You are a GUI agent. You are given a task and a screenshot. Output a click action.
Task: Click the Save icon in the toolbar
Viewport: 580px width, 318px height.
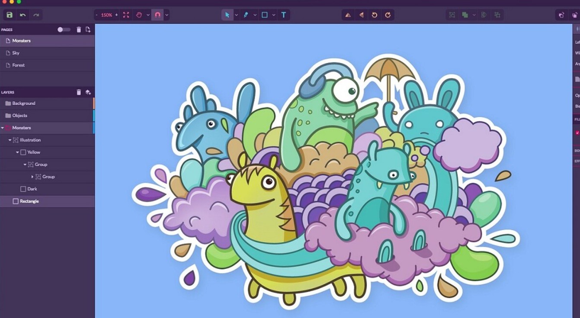tap(10, 15)
